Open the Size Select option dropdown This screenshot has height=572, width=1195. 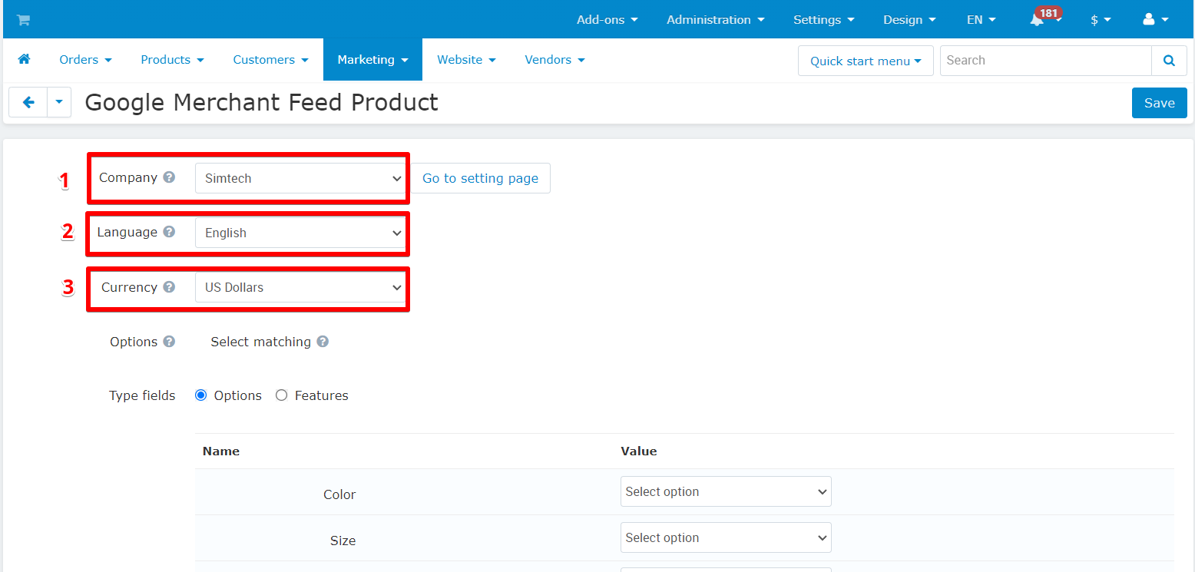(726, 537)
